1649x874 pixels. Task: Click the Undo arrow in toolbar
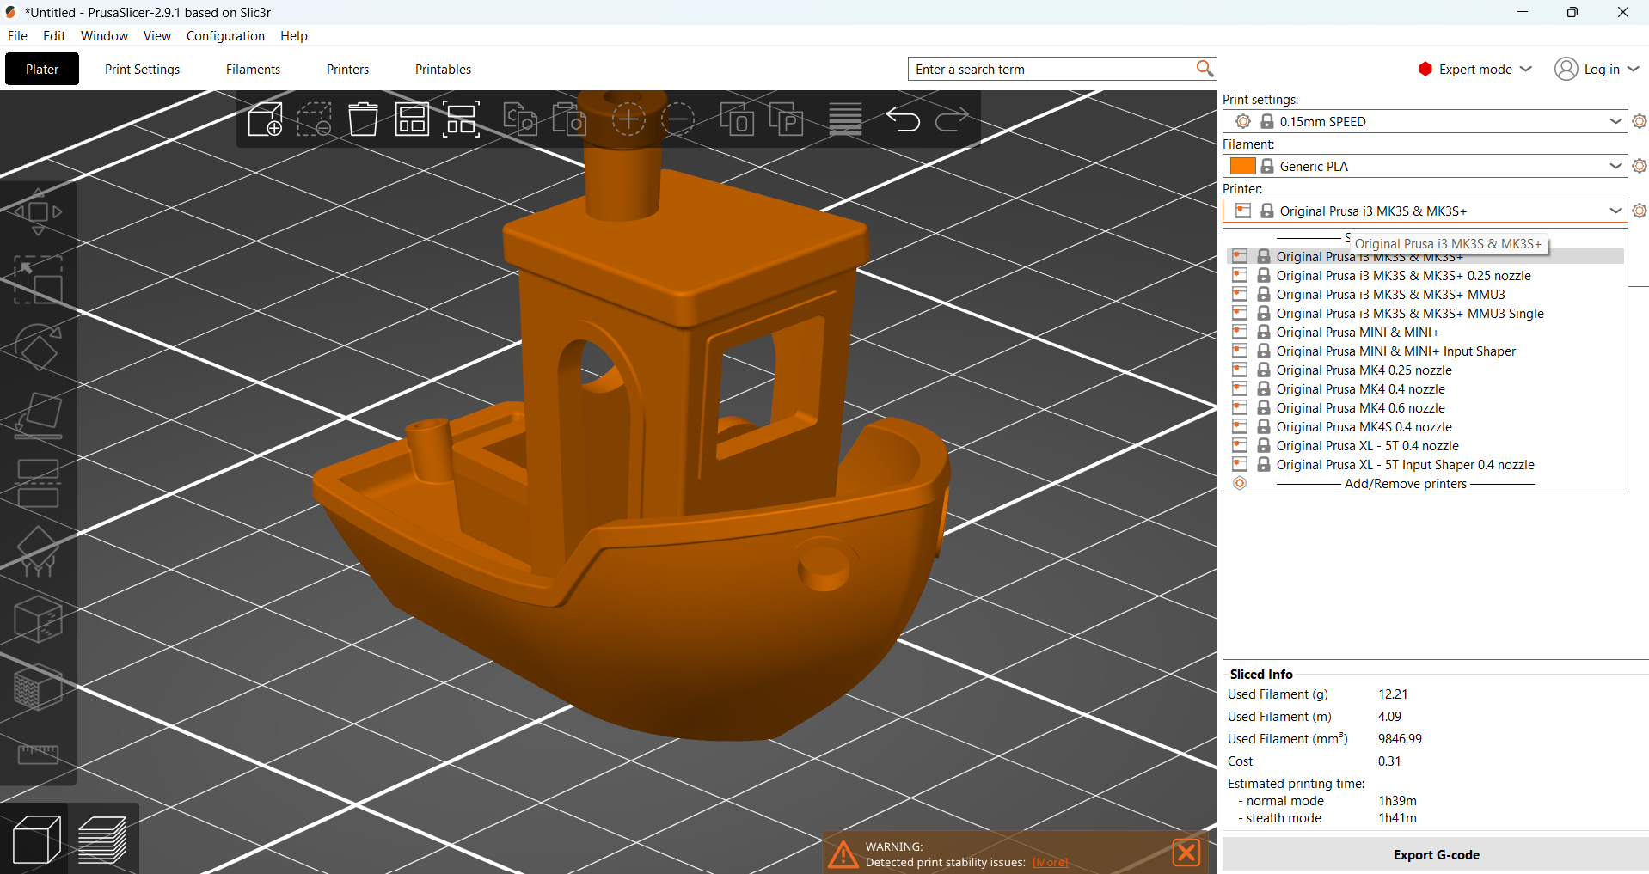click(903, 119)
